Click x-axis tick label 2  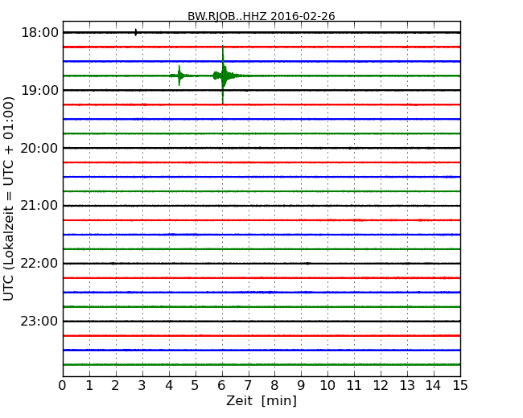point(115,386)
